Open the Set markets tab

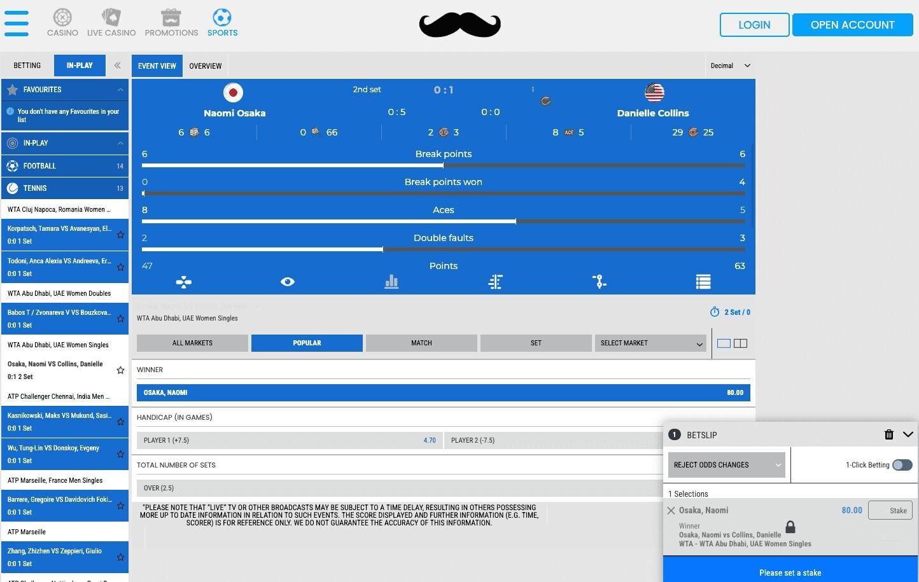point(536,343)
